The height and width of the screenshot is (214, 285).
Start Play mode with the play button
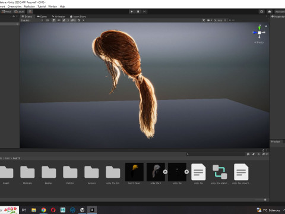tap(132, 11)
